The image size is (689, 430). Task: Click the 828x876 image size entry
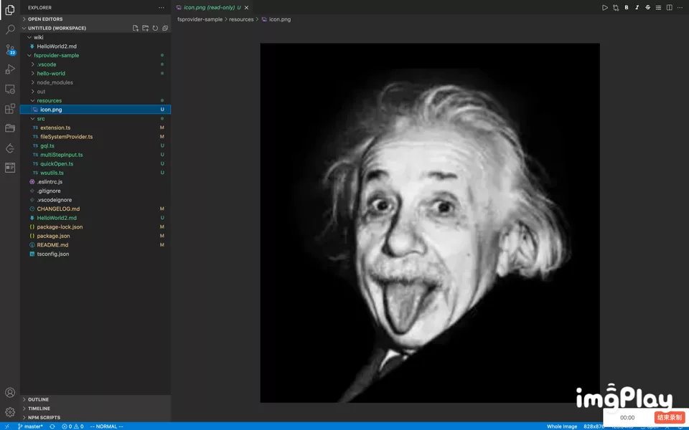click(x=594, y=426)
